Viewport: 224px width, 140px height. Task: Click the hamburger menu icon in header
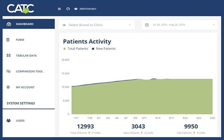59,9
